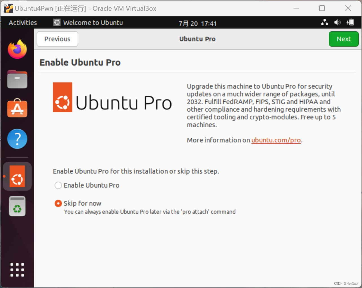Click the Welcome to Ubuntu menu item
This screenshot has height=288, width=362.
point(88,23)
